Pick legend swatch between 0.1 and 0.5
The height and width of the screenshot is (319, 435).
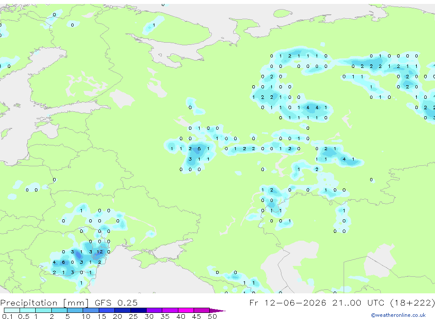coord(12,310)
